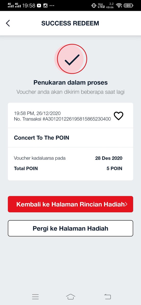Tap the 28 Des 2020 expiry date
This screenshot has width=141, height=305.
(109, 158)
